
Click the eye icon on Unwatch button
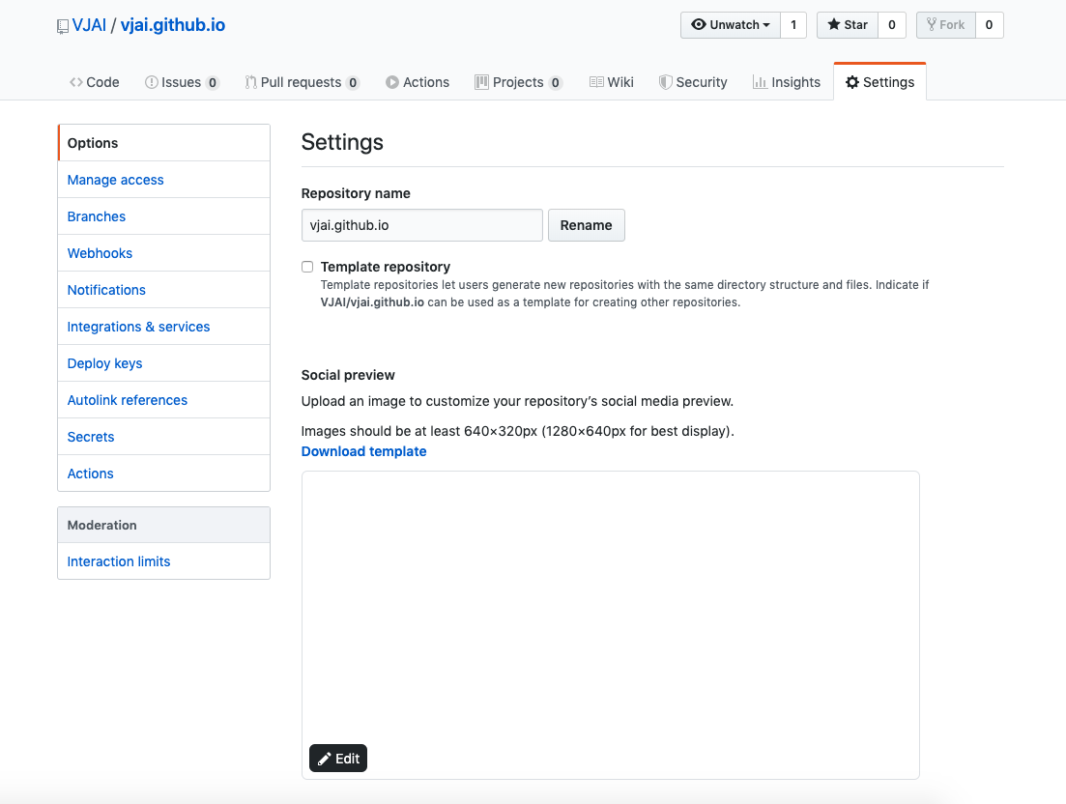click(x=698, y=24)
